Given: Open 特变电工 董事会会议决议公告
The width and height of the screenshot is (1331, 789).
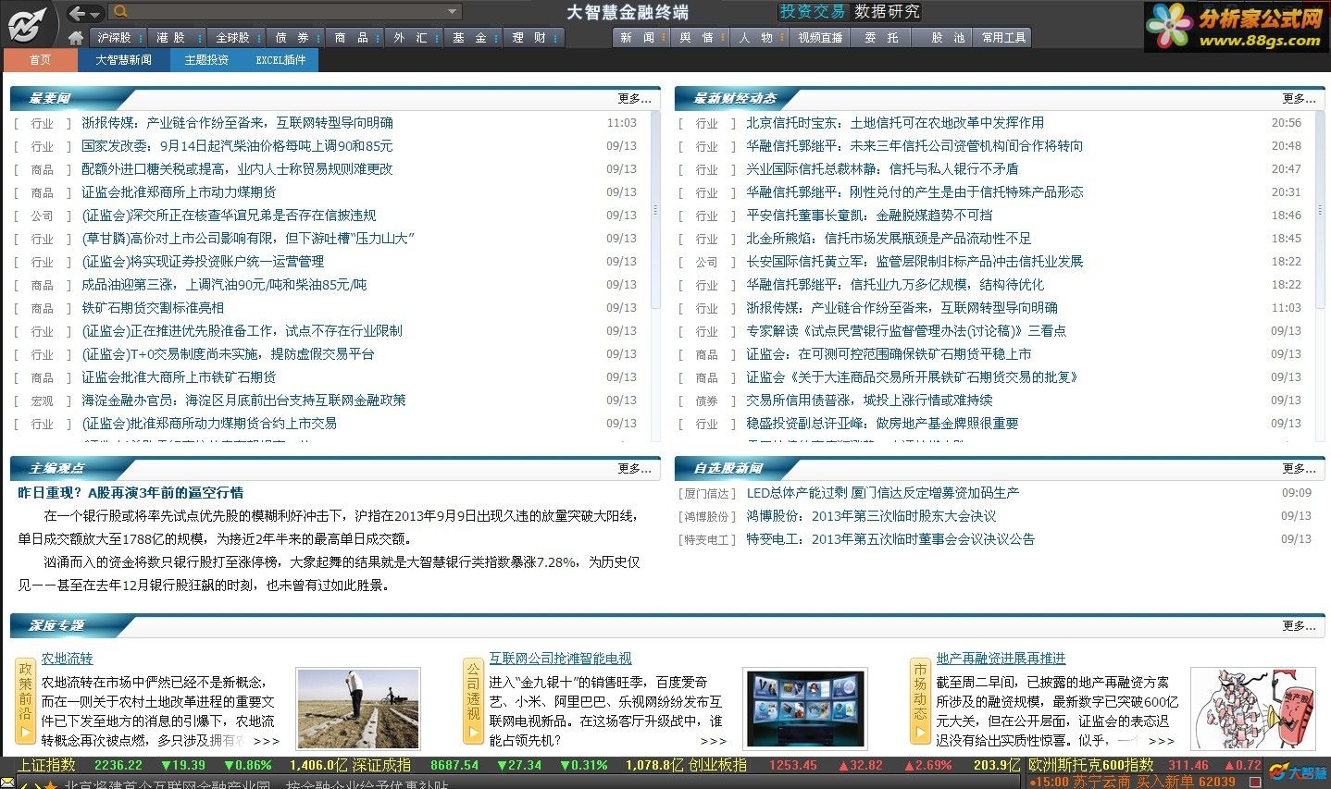Looking at the screenshot, I should (x=890, y=538).
